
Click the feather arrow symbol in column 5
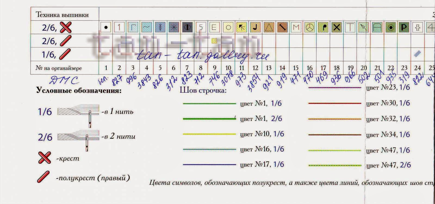point(160,27)
